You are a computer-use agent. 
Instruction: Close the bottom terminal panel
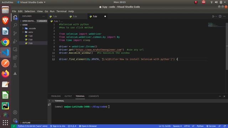(224, 96)
